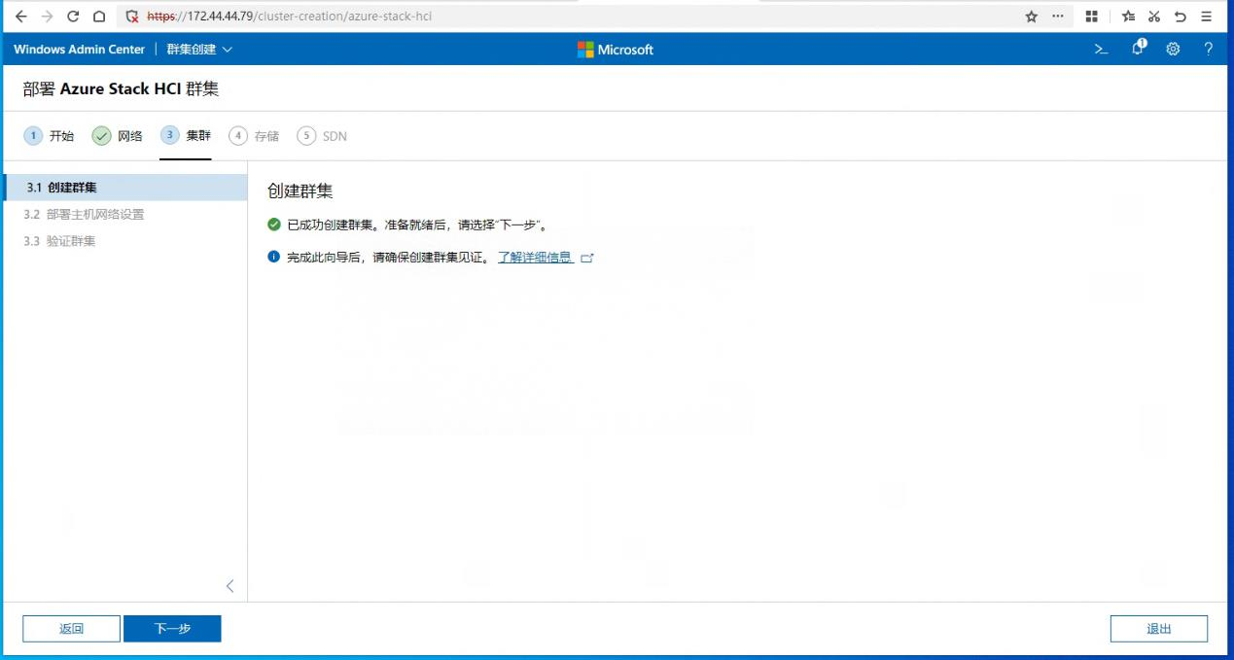
Task: Click the external link icon beside 了解详细信息
Action: point(586,258)
